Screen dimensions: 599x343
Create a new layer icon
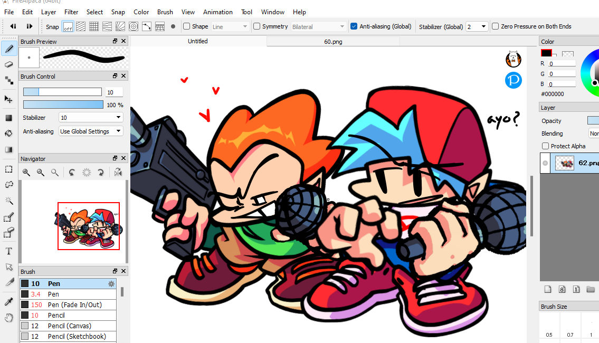pyautogui.click(x=548, y=289)
